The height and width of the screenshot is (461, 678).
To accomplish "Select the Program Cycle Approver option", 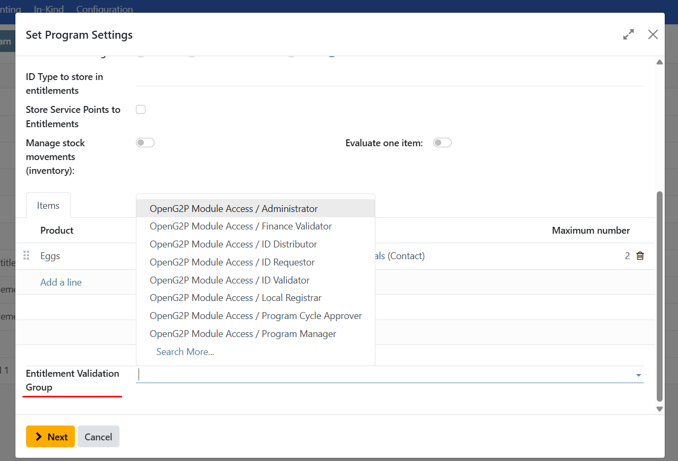I will coord(255,316).
